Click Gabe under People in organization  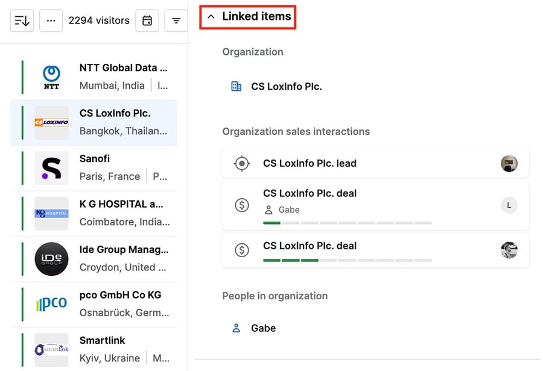coord(263,328)
